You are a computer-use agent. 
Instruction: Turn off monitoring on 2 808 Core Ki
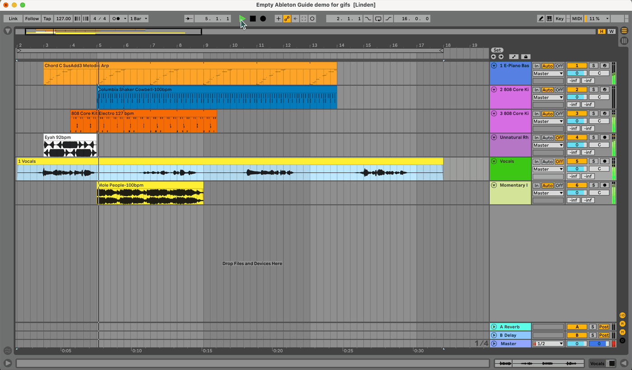(x=559, y=90)
